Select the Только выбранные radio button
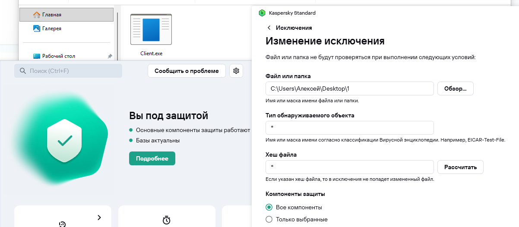 coord(269,219)
